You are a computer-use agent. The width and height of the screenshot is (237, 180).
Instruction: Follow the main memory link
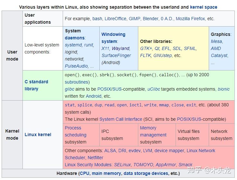coord(106,173)
